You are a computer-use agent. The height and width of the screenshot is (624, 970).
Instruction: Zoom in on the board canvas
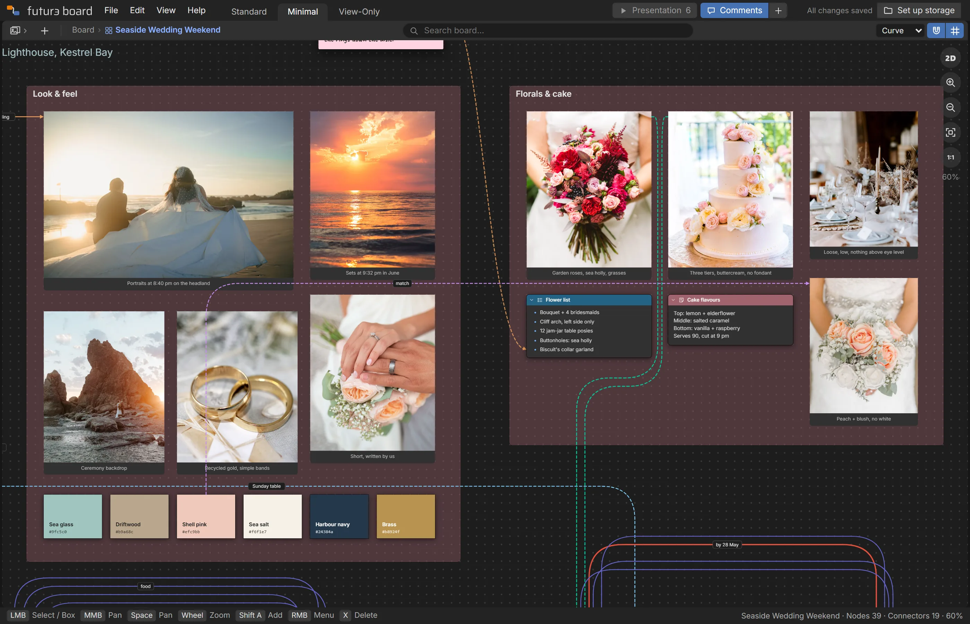coord(950,83)
